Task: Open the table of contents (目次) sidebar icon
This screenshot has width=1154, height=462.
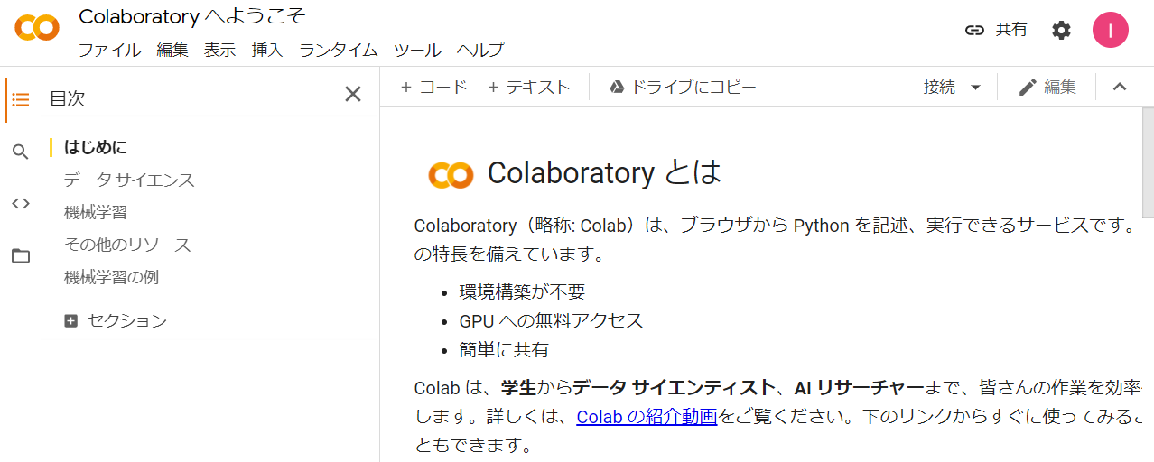Action: click(x=21, y=98)
